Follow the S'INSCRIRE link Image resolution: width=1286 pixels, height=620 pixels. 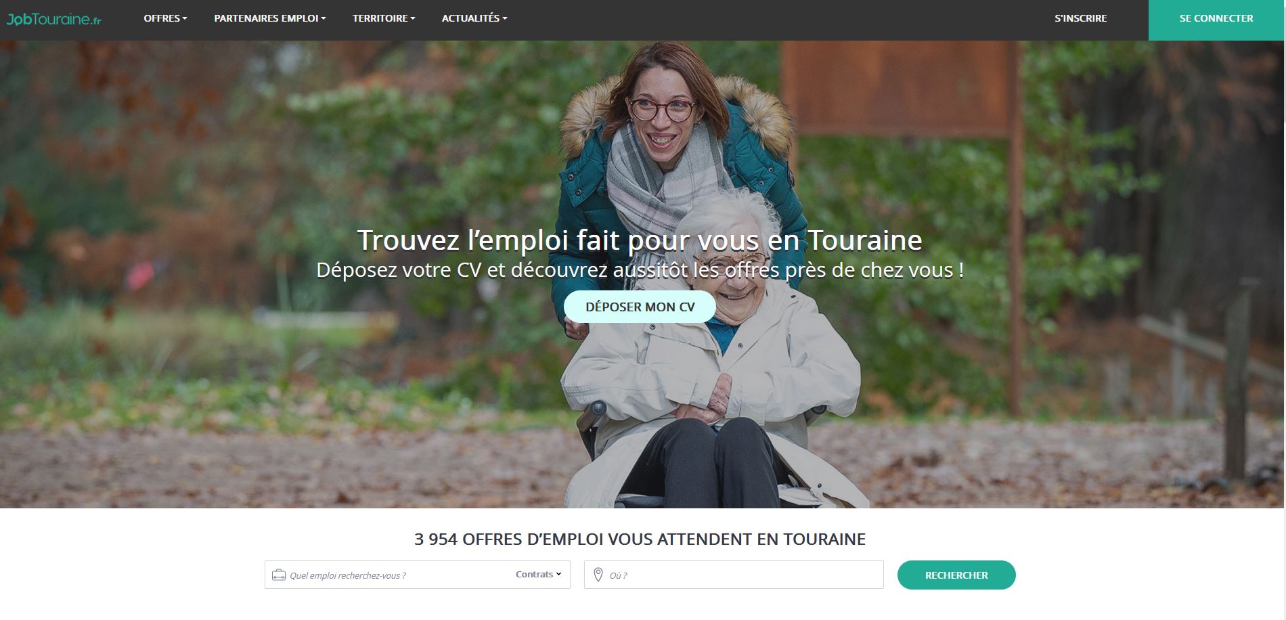(1080, 18)
